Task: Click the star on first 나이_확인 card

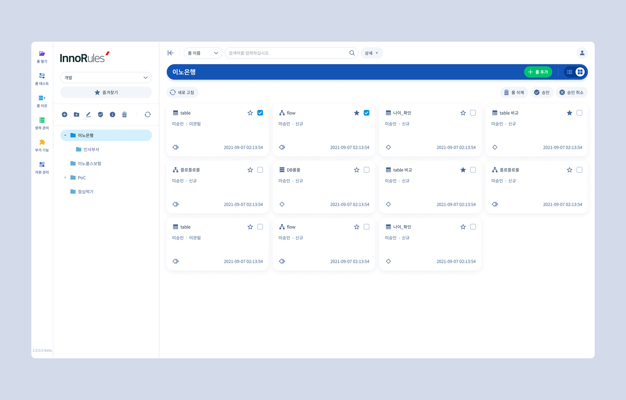Action: (463, 113)
